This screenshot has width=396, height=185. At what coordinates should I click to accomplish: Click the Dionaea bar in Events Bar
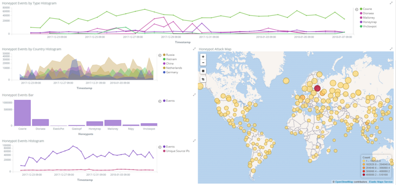pyautogui.click(x=41, y=122)
